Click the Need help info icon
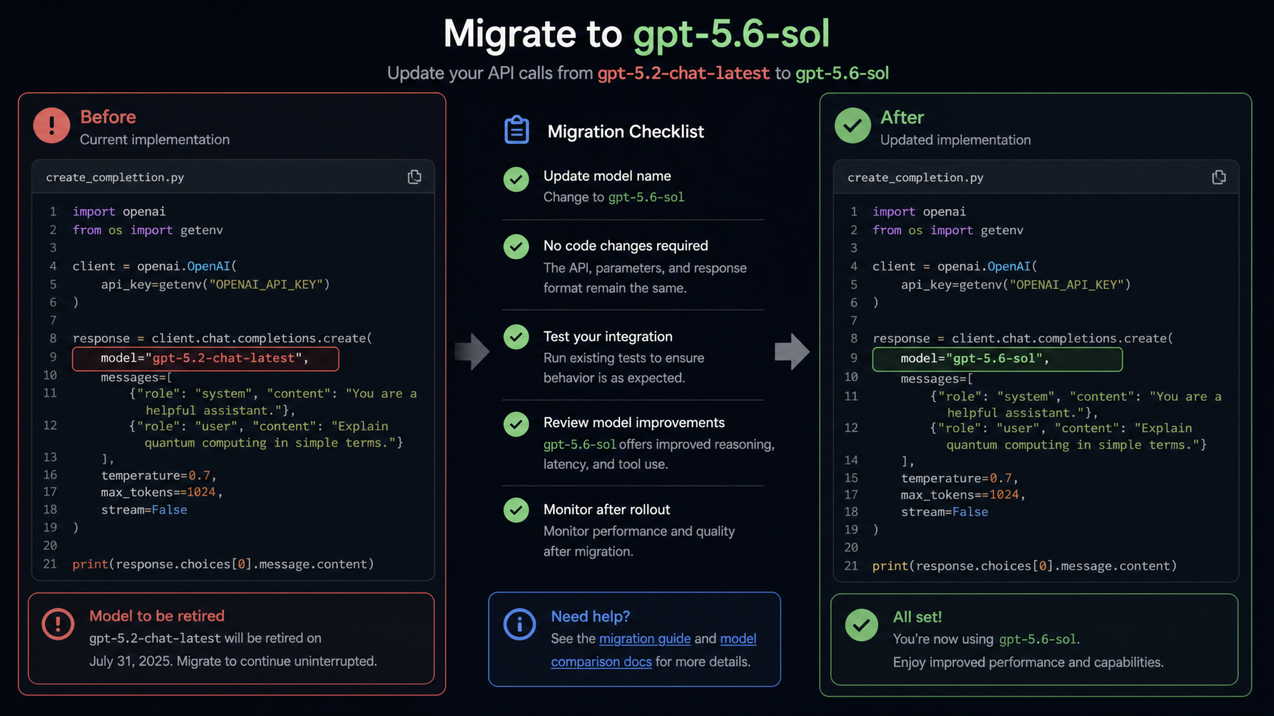Viewport: 1274px width, 716px height. point(519,624)
